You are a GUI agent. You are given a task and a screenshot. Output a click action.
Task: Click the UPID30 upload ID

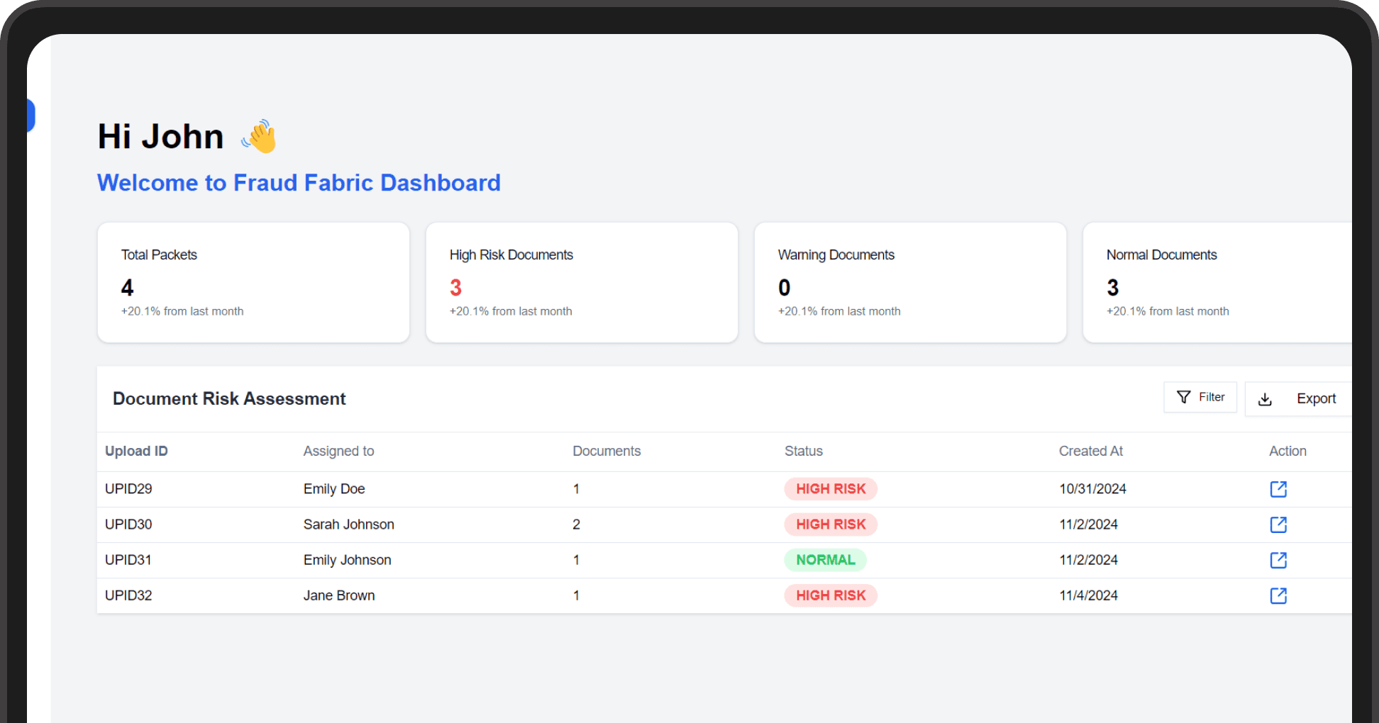[128, 525]
